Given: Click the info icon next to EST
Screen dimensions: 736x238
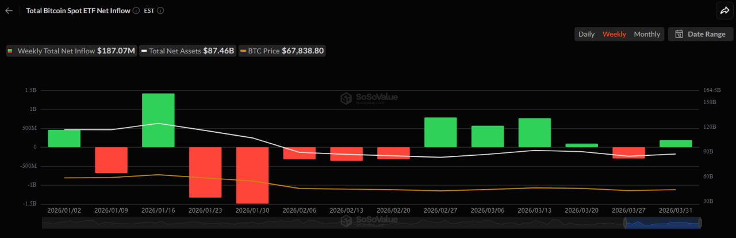Looking at the screenshot, I should 160,10.
